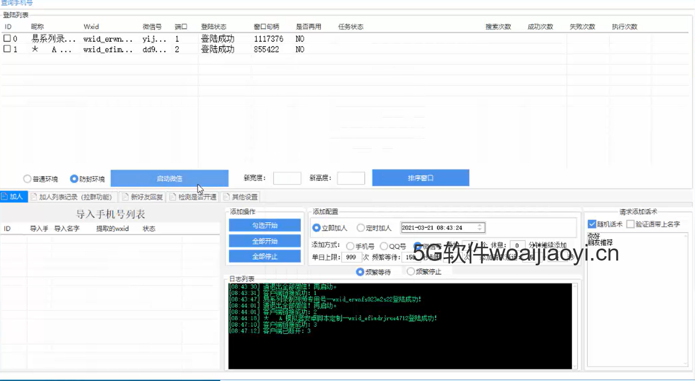Click the 微信号 column header

coord(152,27)
